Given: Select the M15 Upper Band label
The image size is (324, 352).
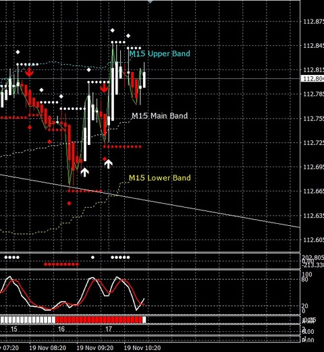Looking at the screenshot, I should click(x=160, y=53).
